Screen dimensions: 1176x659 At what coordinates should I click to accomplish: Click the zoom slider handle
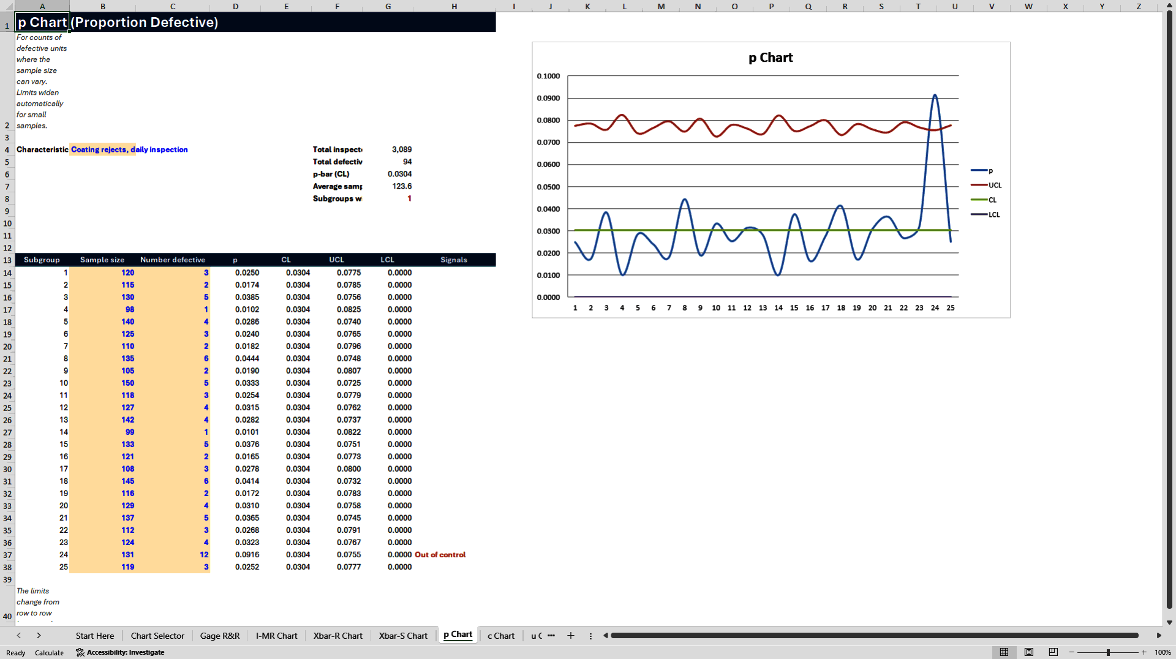click(x=1108, y=652)
